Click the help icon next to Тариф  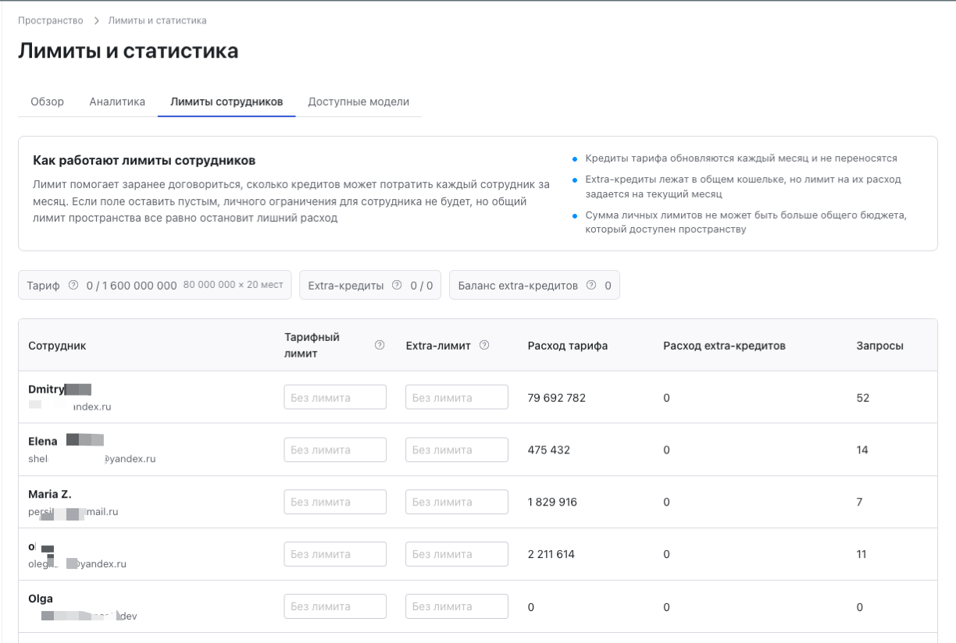73,285
